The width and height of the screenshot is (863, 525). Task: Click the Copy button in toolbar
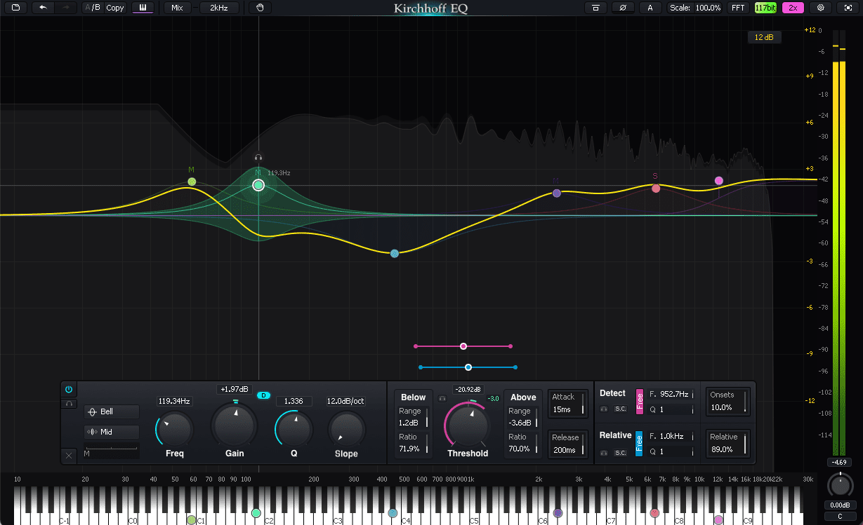pos(114,8)
